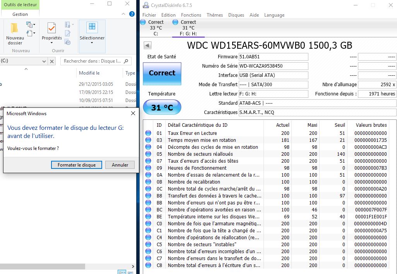Click the previous disk arrow button
This screenshot has width=397, height=274.
(147, 46)
